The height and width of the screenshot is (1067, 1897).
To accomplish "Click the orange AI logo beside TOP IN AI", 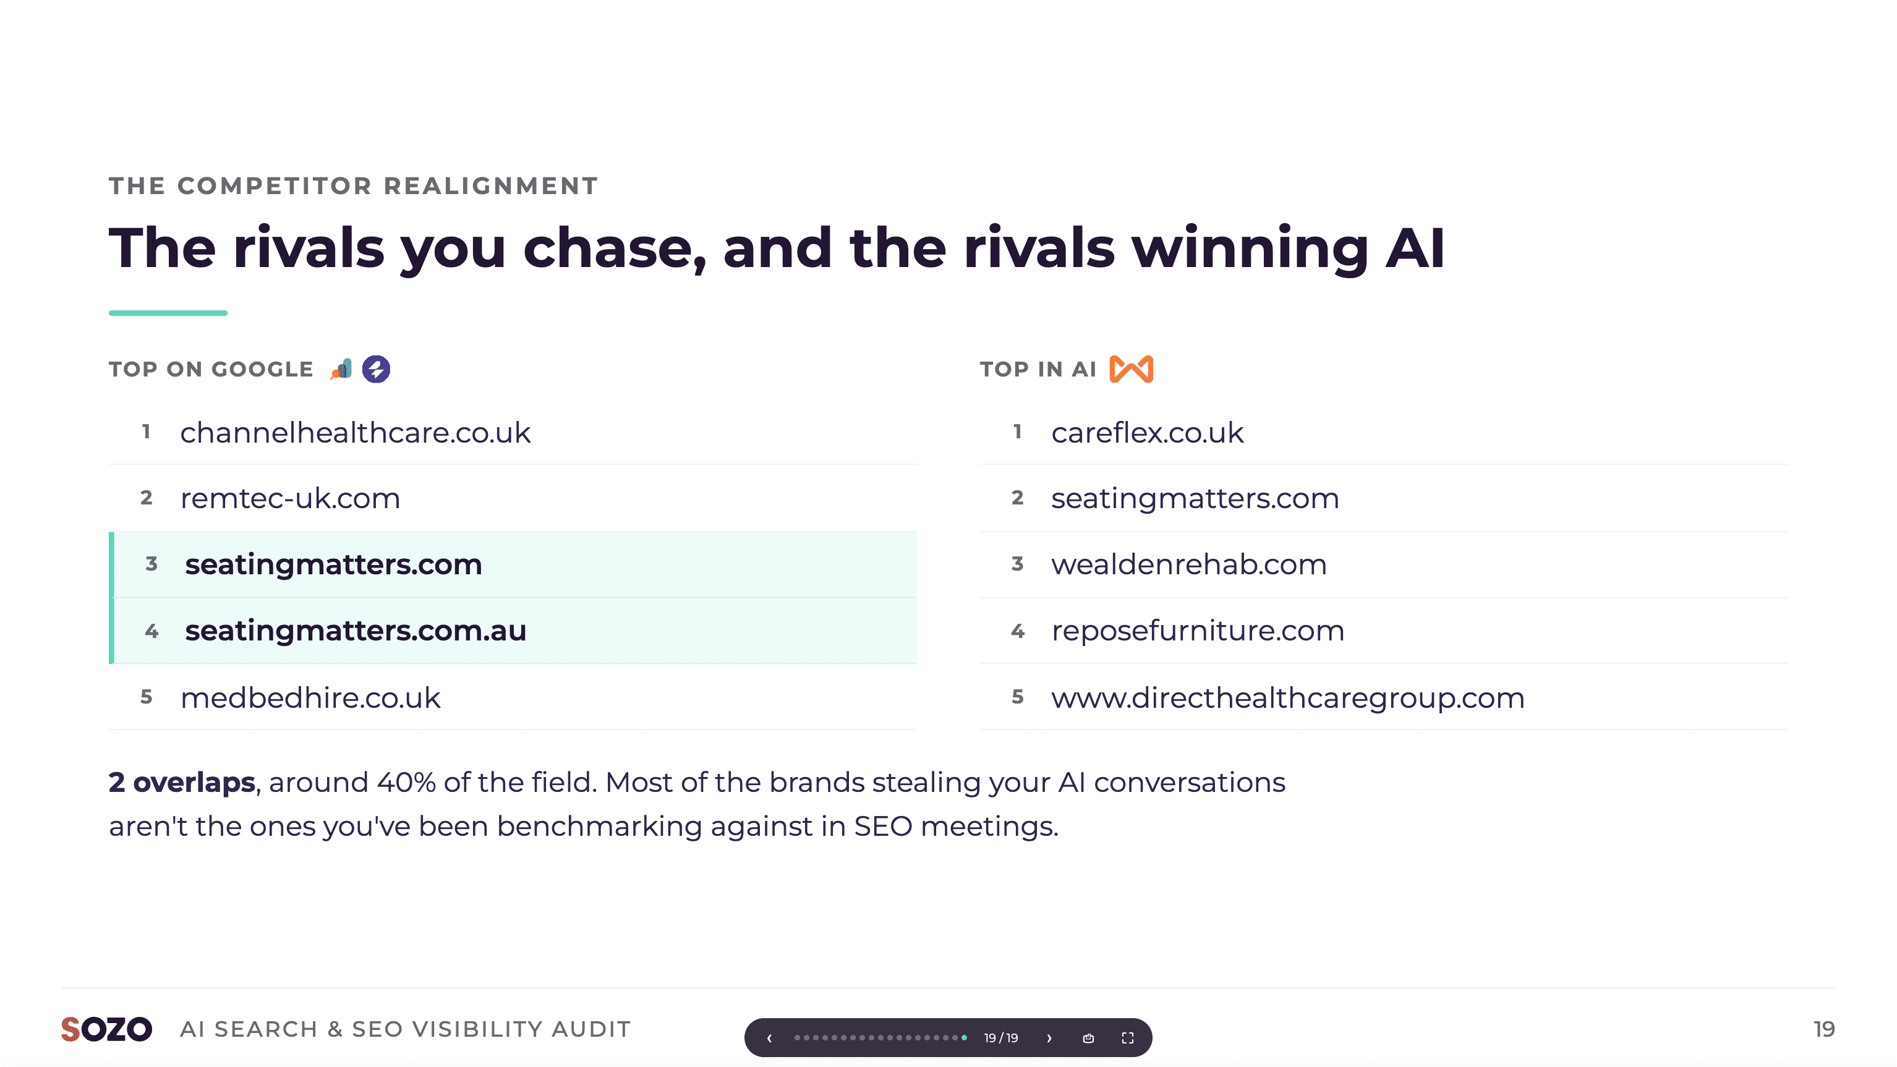I will click(x=1131, y=369).
